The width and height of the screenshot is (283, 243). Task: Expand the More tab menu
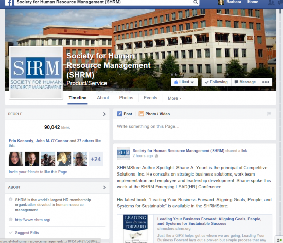pyautogui.click(x=174, y=98)
